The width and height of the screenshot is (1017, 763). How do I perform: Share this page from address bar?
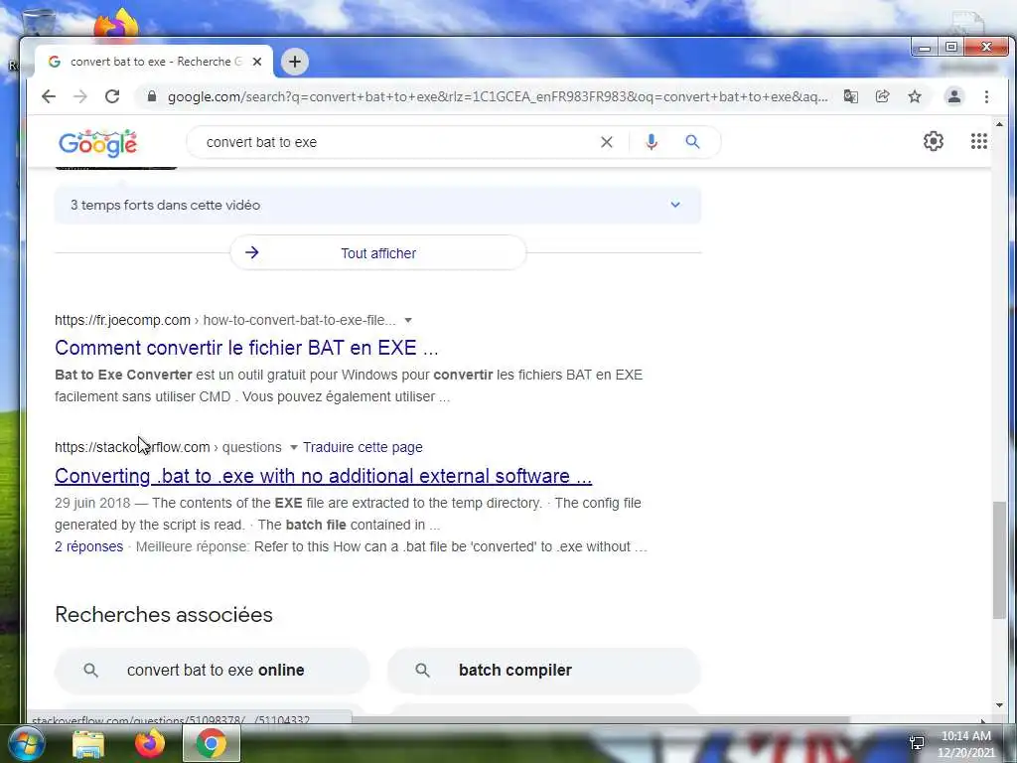(x=882, y=96)
